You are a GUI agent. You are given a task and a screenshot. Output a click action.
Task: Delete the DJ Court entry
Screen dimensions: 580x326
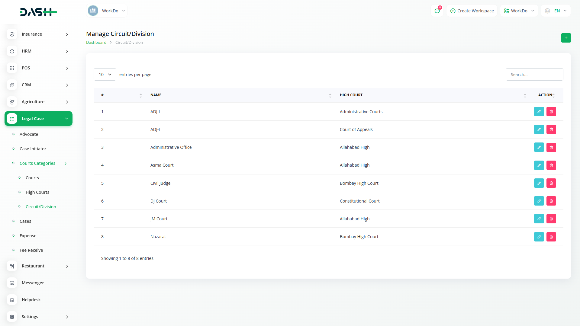[x=551, y=201]
